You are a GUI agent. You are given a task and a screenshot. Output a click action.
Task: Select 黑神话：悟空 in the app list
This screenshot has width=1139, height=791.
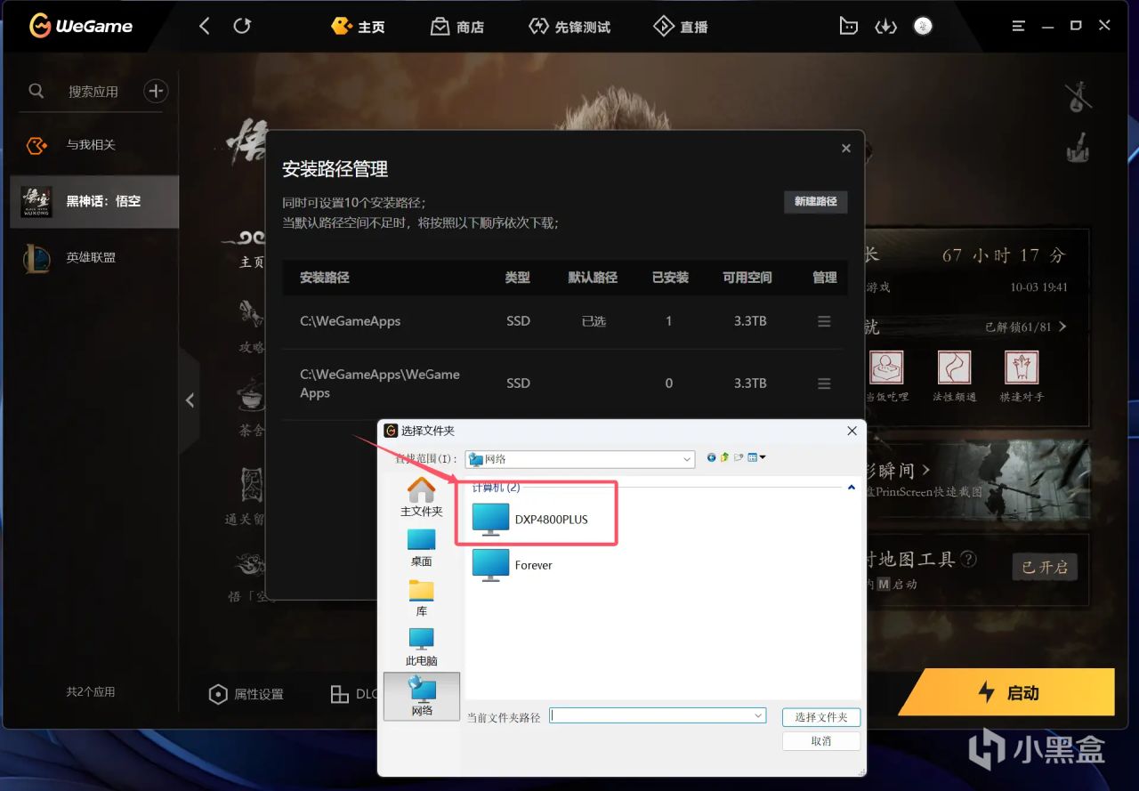pyautogui.click(x=94, y=201)
